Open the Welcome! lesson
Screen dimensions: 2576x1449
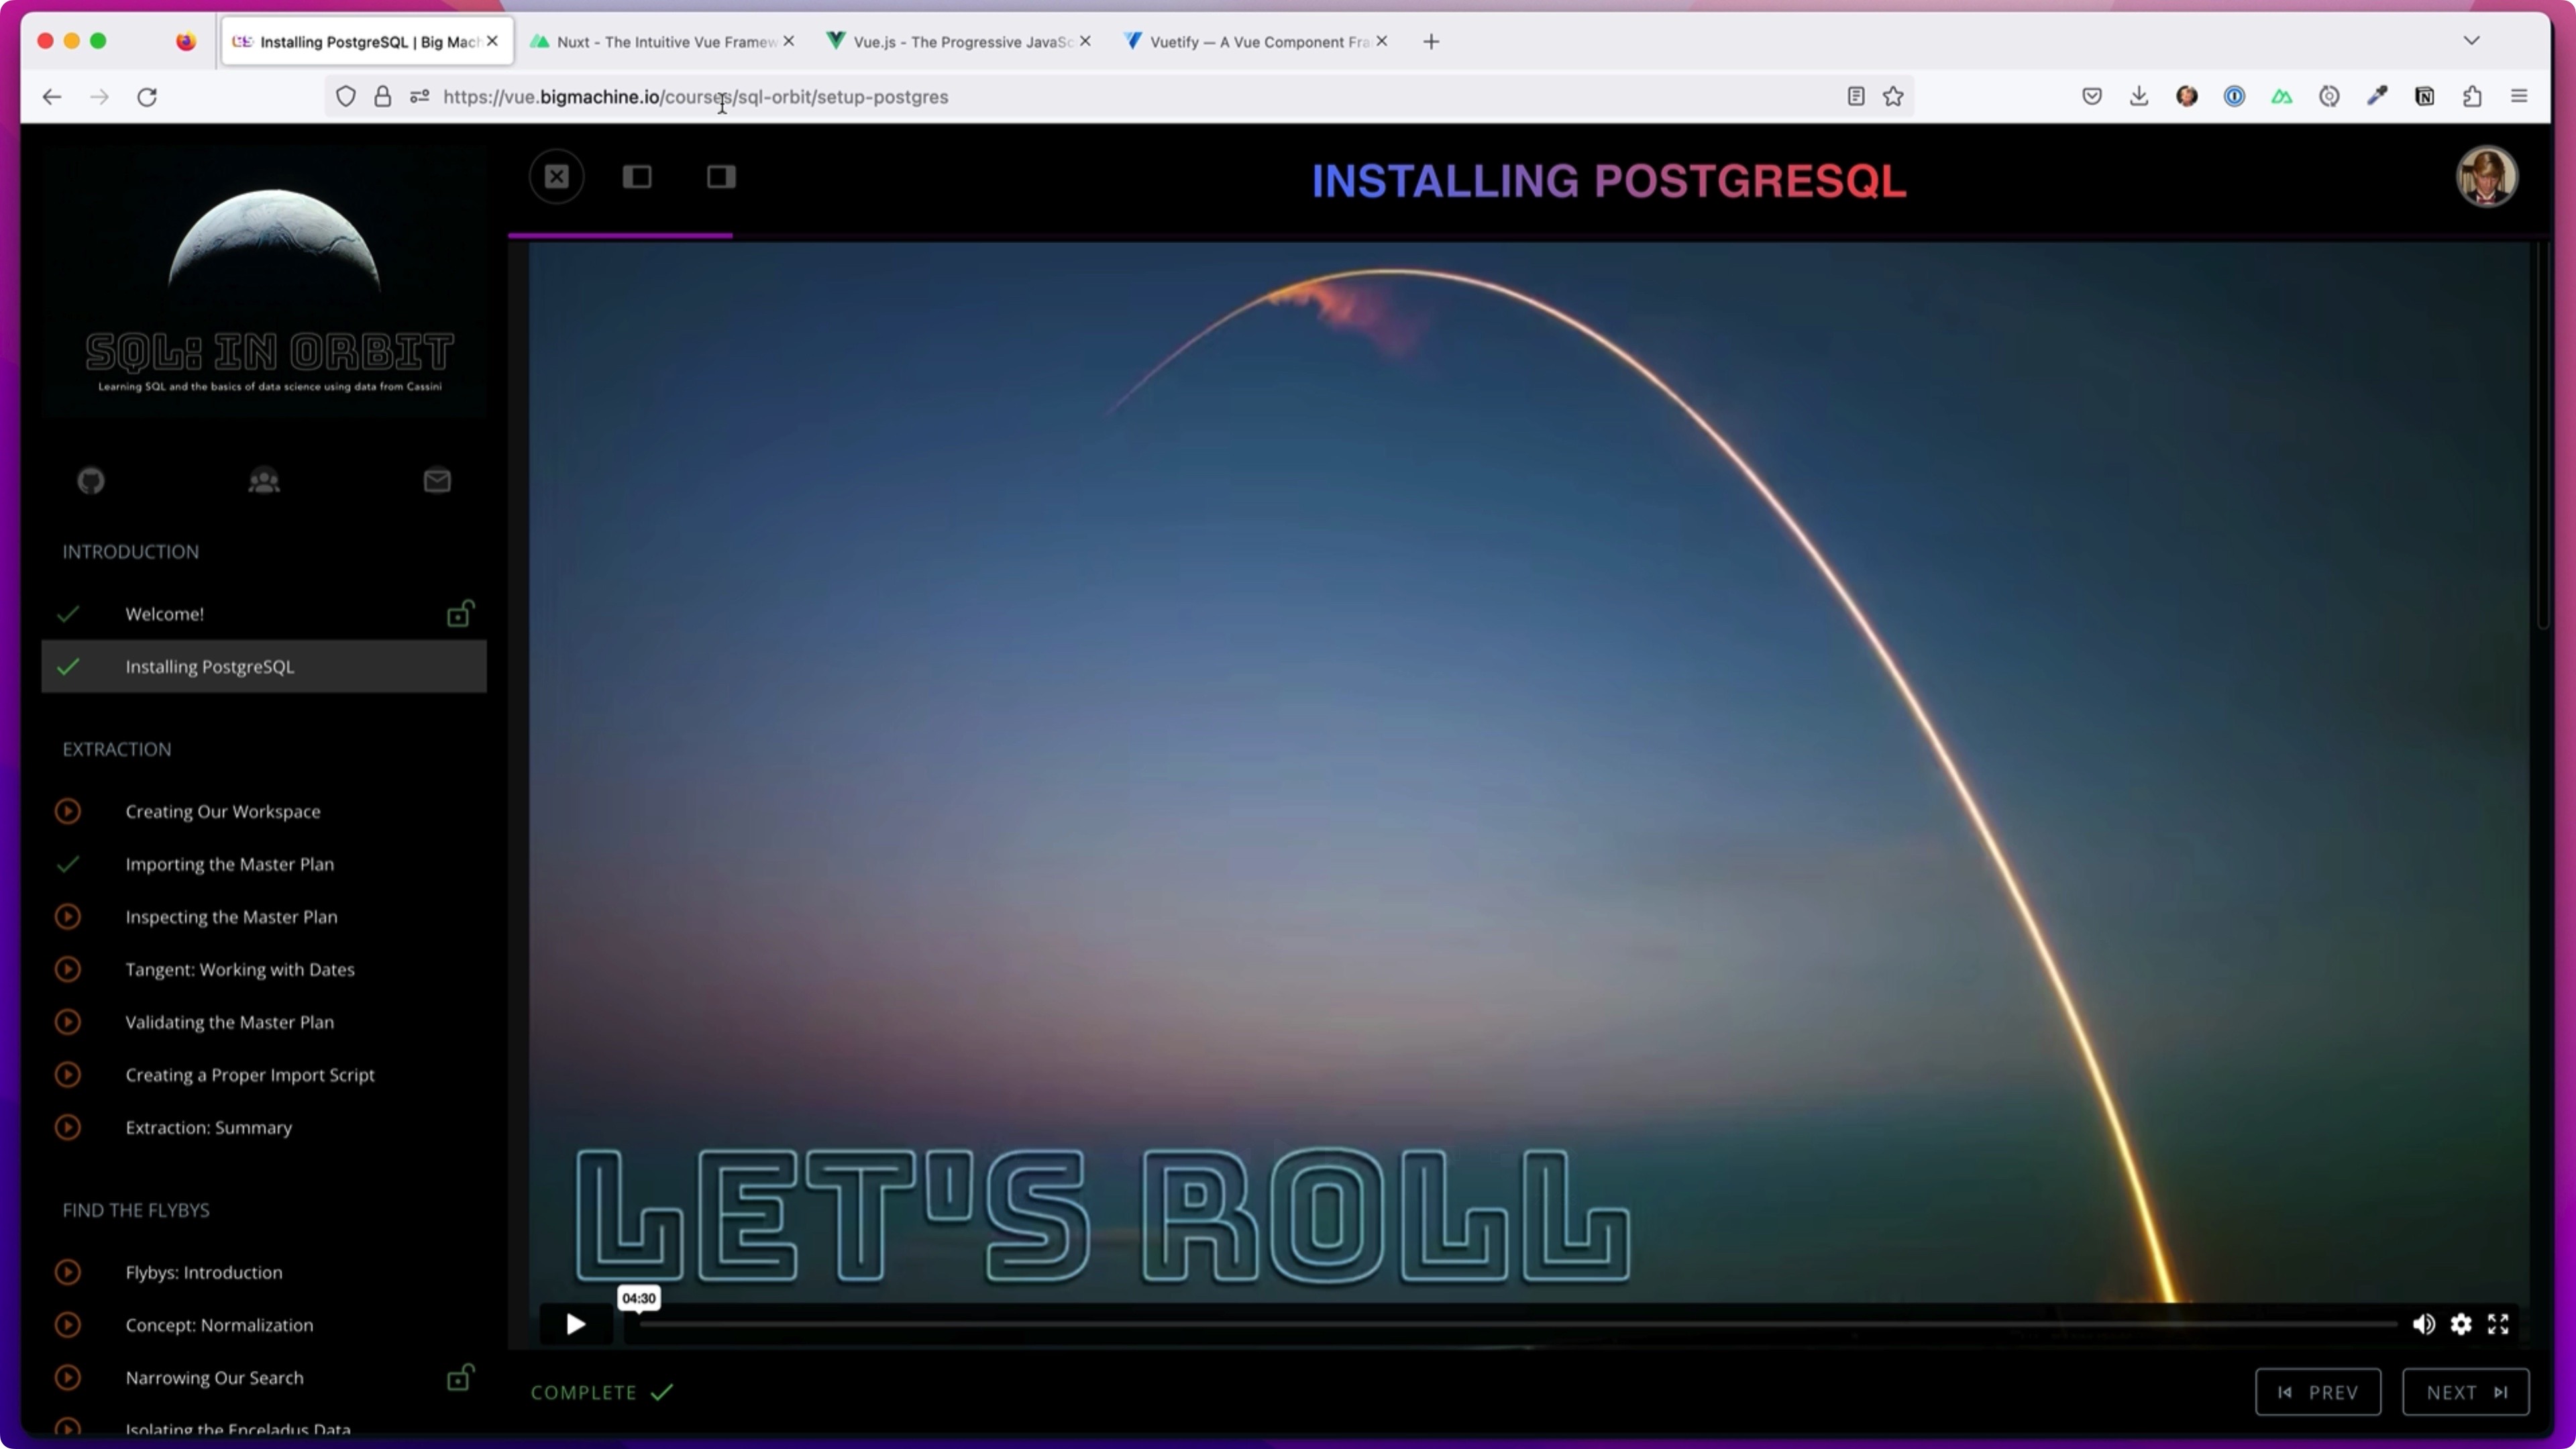tap(264, 614)
